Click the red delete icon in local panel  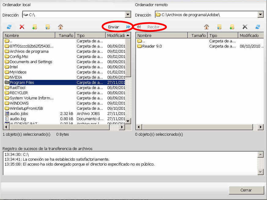pyautogui.click(x=22, y=27)
